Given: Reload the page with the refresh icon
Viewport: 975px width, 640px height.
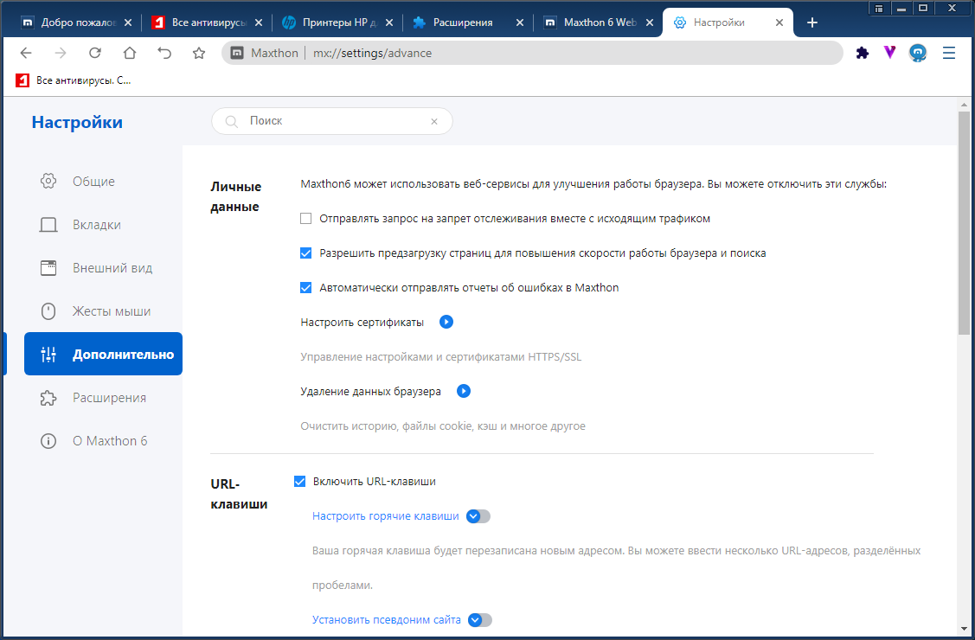Looking at the screenshot, I should coord(94,54).
